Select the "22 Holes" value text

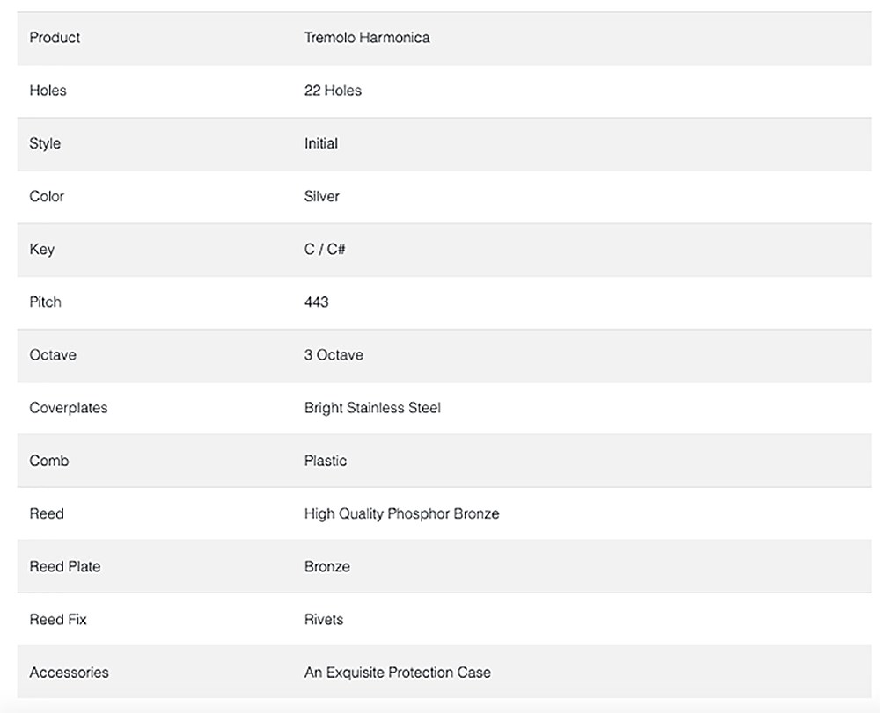click(x=333, y=91)
